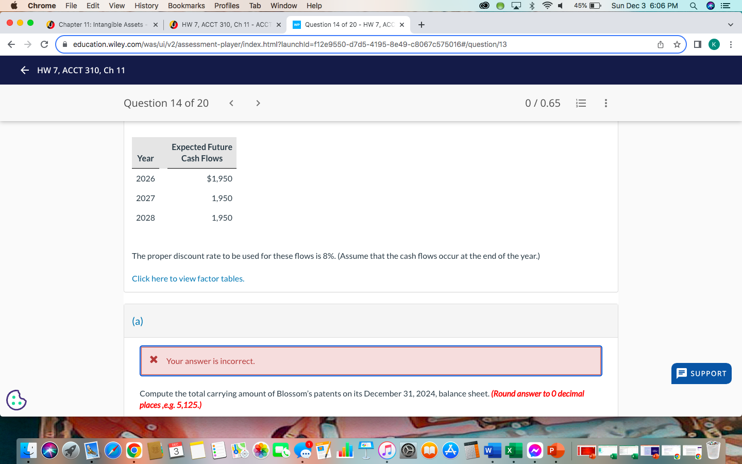Switch to the Chapter 11: Intangible Assets tab

click(x=98, y=24)
